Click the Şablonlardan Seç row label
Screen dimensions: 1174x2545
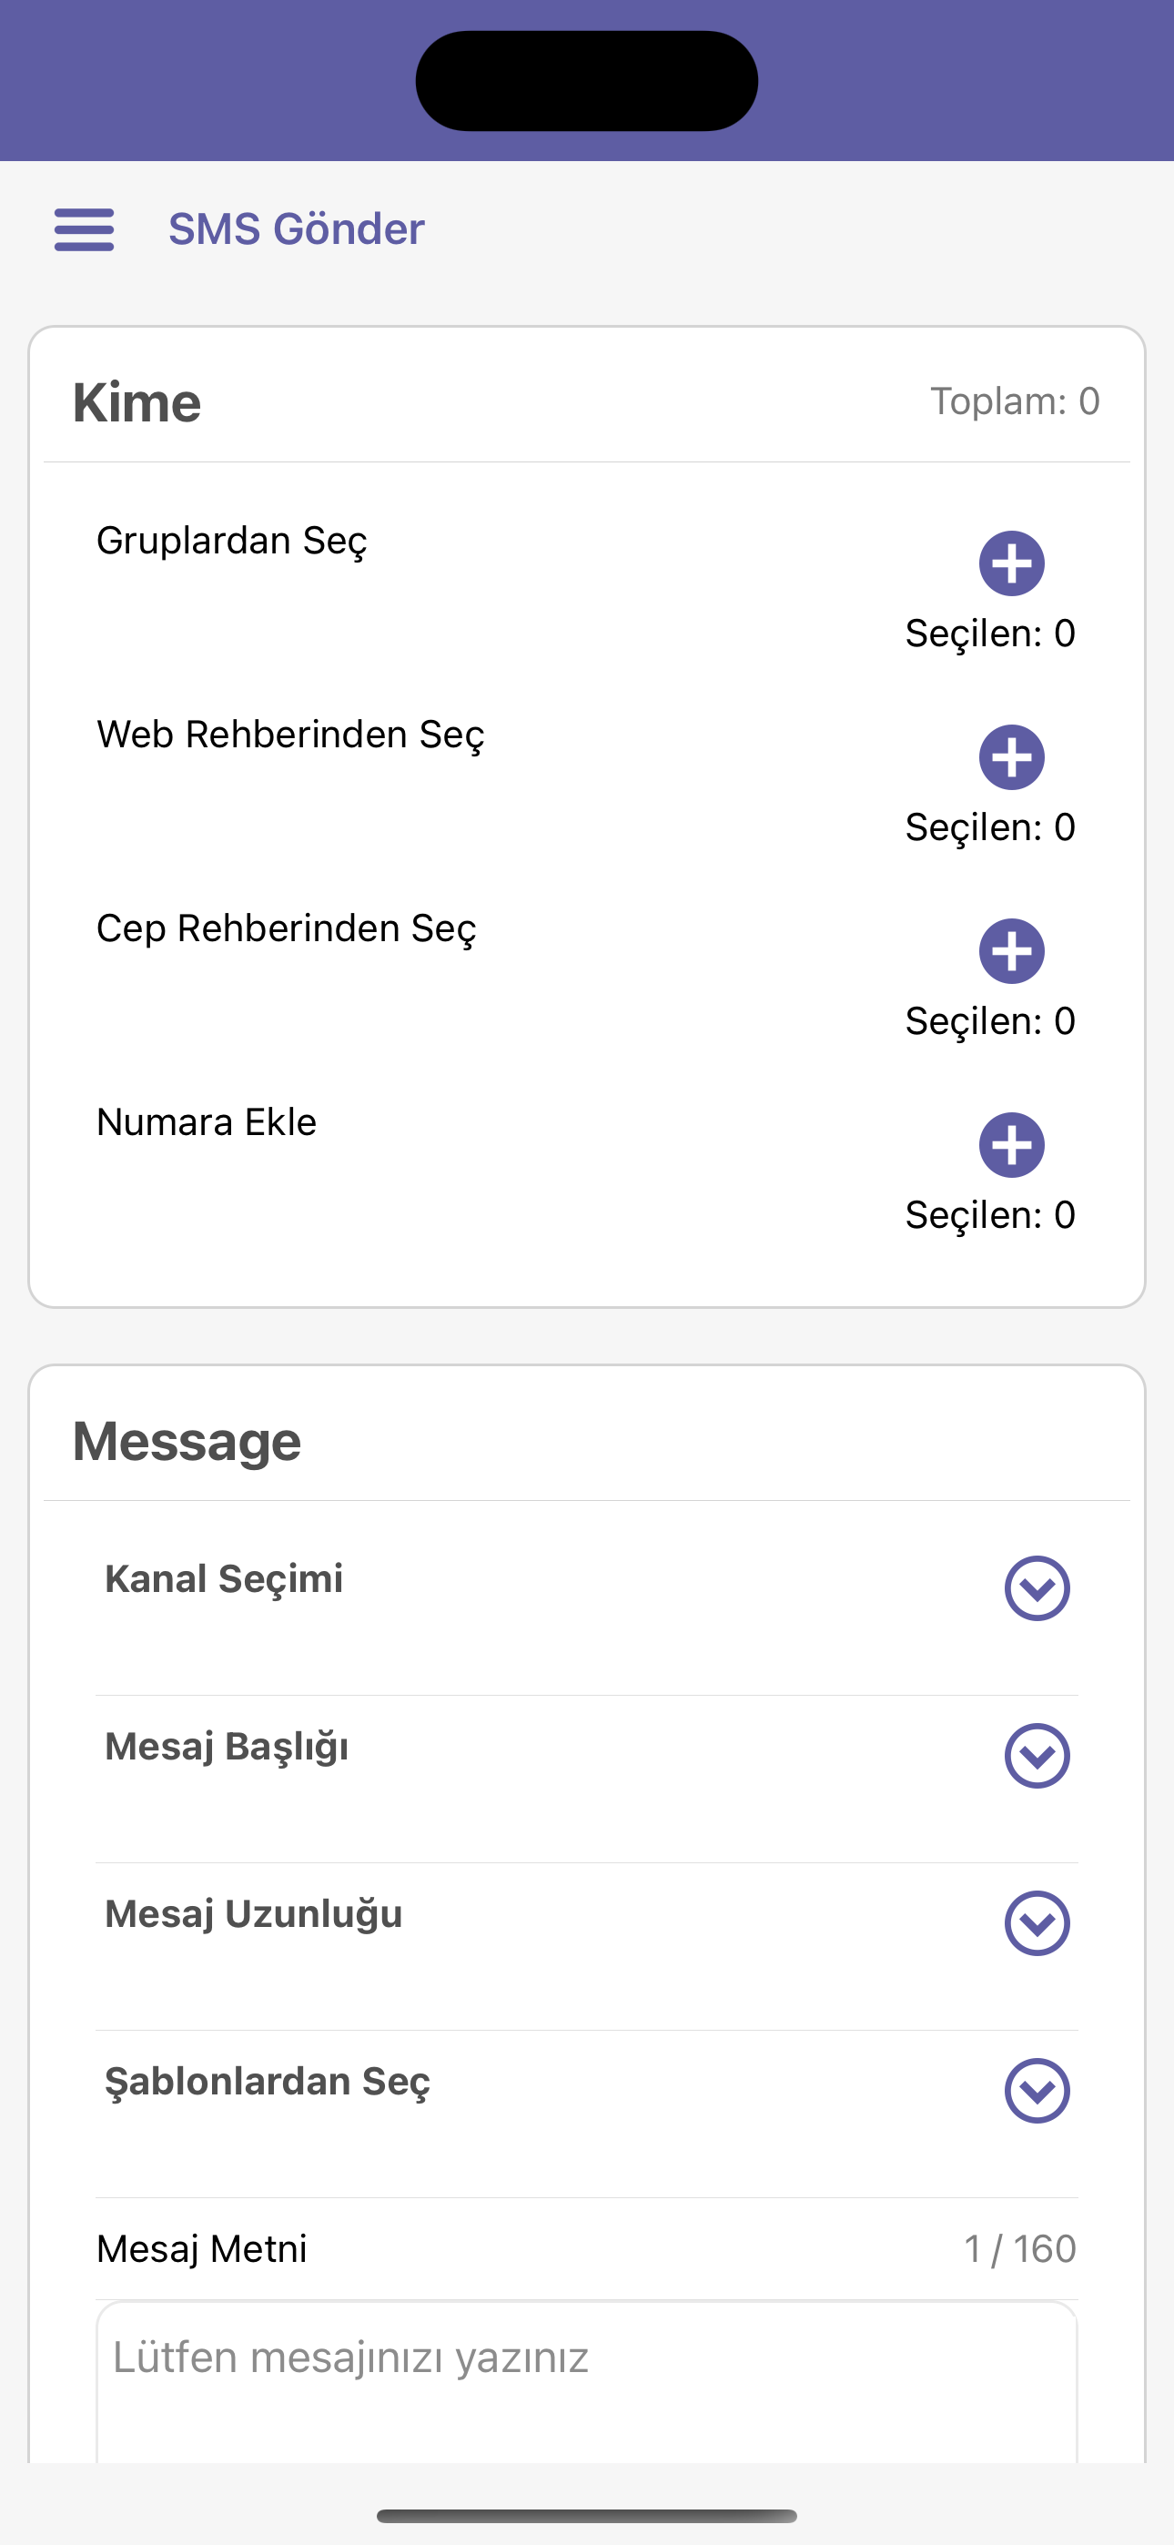[x=268, y=2082]
